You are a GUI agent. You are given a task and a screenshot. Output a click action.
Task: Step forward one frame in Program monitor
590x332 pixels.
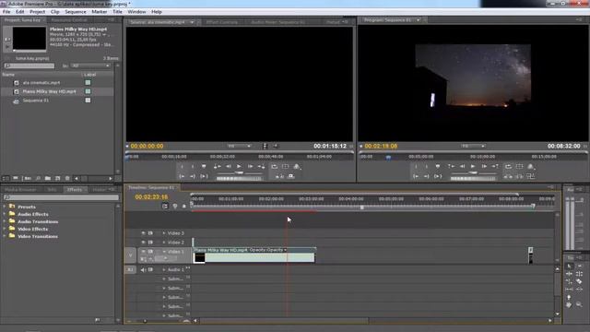coord(484,166)
